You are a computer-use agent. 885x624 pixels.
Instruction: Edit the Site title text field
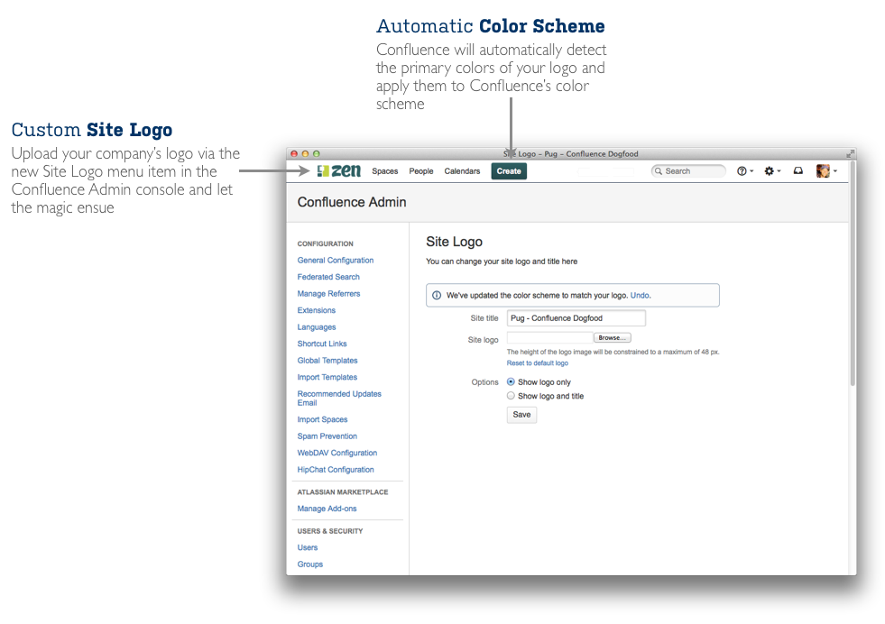pos(576,318)
